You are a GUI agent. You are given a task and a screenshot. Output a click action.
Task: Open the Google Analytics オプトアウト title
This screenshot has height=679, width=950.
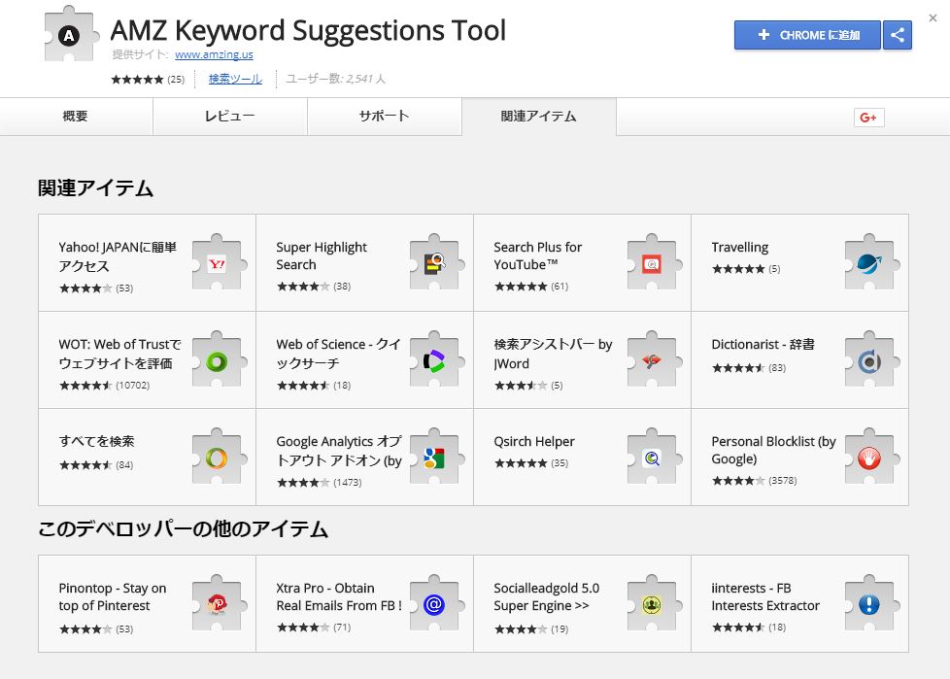click(x=339, y=451)
